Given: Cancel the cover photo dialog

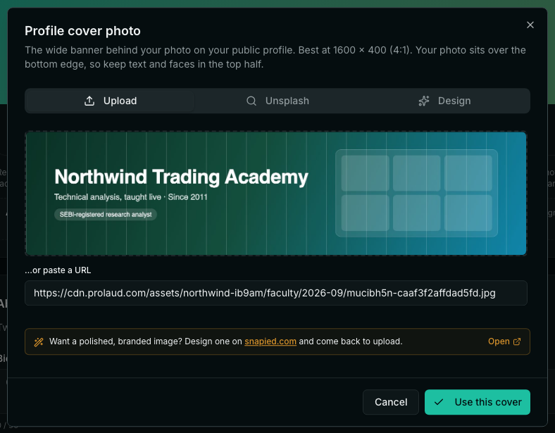Looking at the screenshot, I should (391, 402).
